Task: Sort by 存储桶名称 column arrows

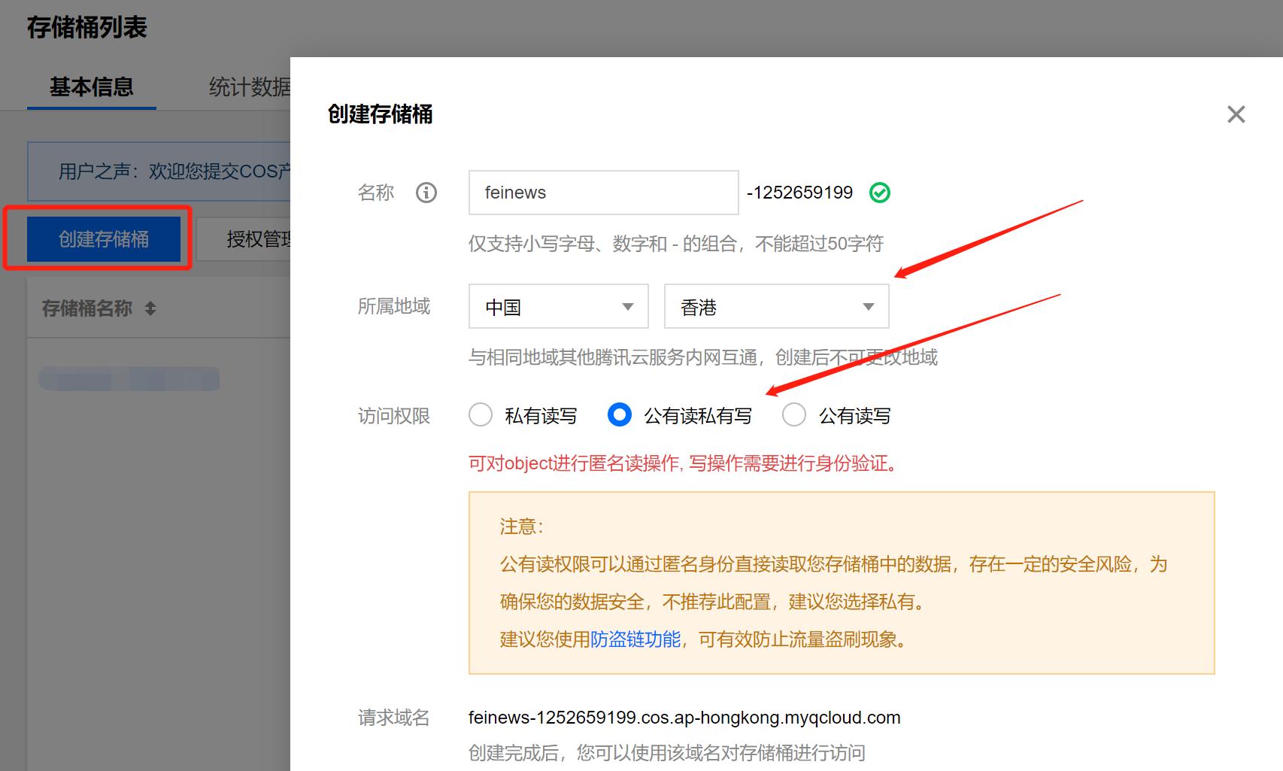Action: tap(150, 308)
